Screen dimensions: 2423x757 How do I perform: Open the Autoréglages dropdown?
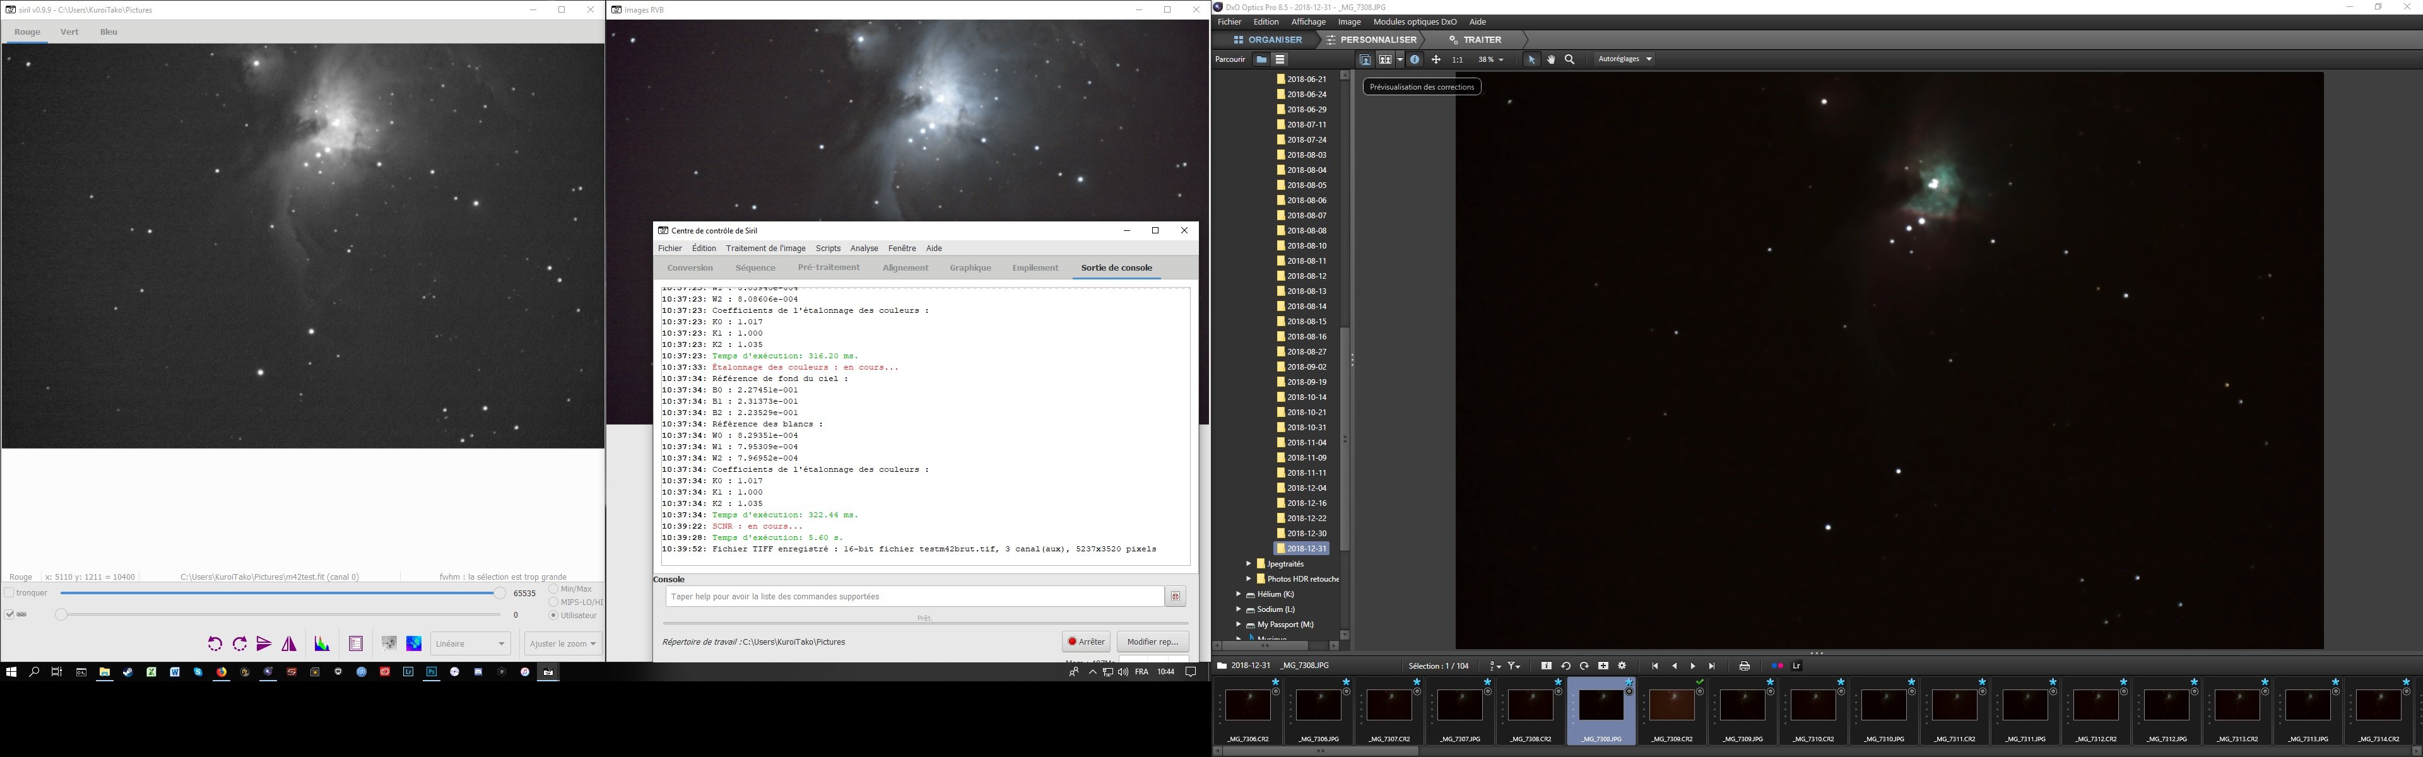coord(1624,59)
